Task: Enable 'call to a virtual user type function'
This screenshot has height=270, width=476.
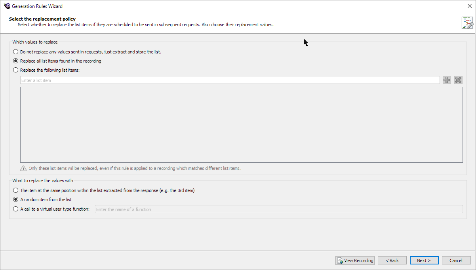Action: [x=16, y=209]
